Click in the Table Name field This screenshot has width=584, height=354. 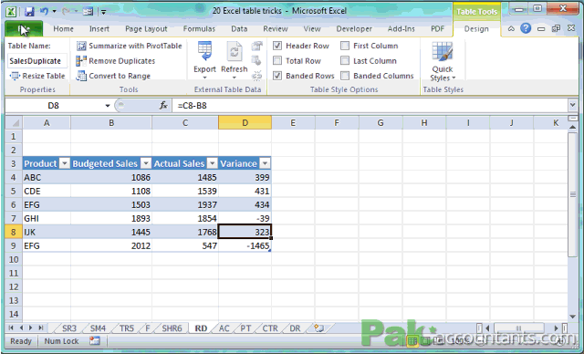click(36, 61)
